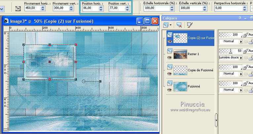Click Échelle horizontale spinner arrows
Image resolution: width=253 pixels, height=134 pixels.
click(x=172, y=8)
